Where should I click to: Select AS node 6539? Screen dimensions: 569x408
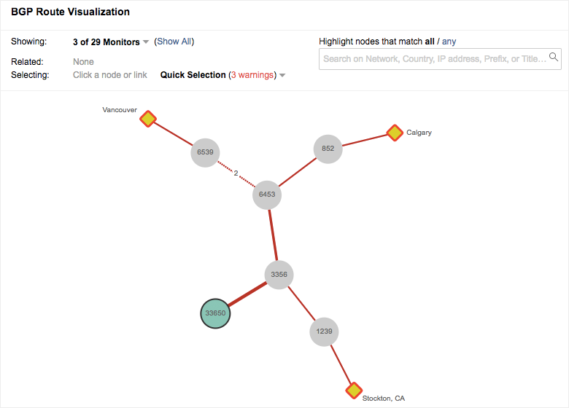205,152
